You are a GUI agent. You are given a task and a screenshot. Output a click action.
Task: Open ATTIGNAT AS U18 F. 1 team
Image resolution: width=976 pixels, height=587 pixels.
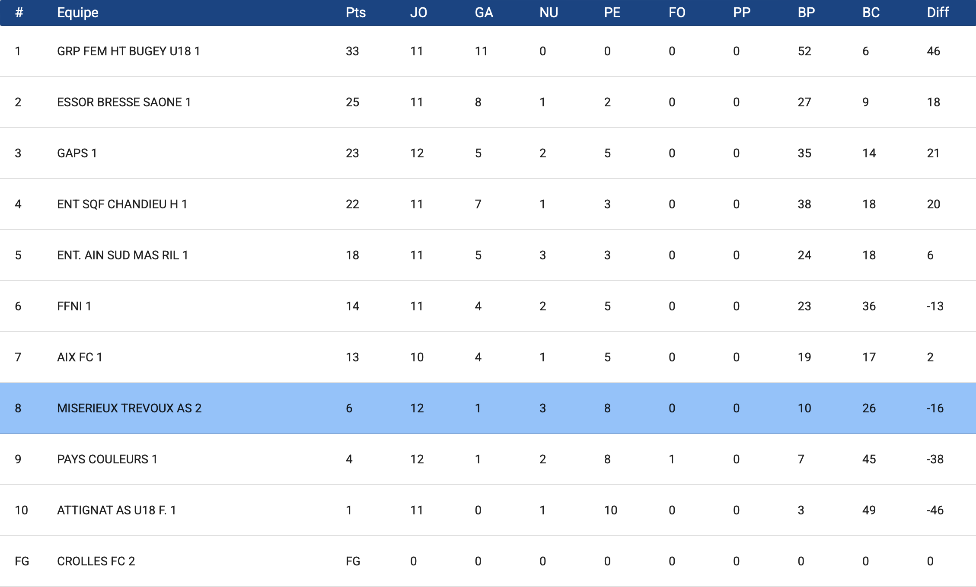116,510
